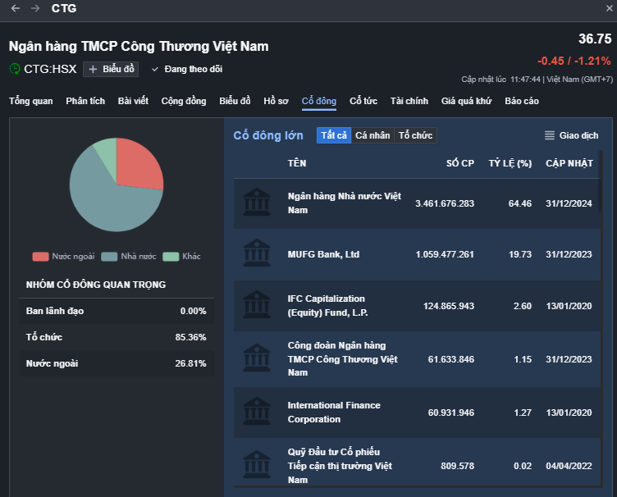The image size is (617, 497).
Task: Click the bank icon for Ngân hàng Nhà nước
Action: click(x=258, y=203)
